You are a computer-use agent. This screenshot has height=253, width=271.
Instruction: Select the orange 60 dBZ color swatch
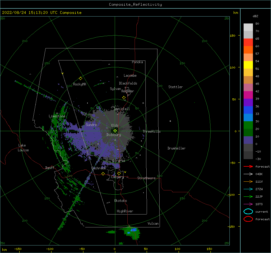tap(248, 50)
